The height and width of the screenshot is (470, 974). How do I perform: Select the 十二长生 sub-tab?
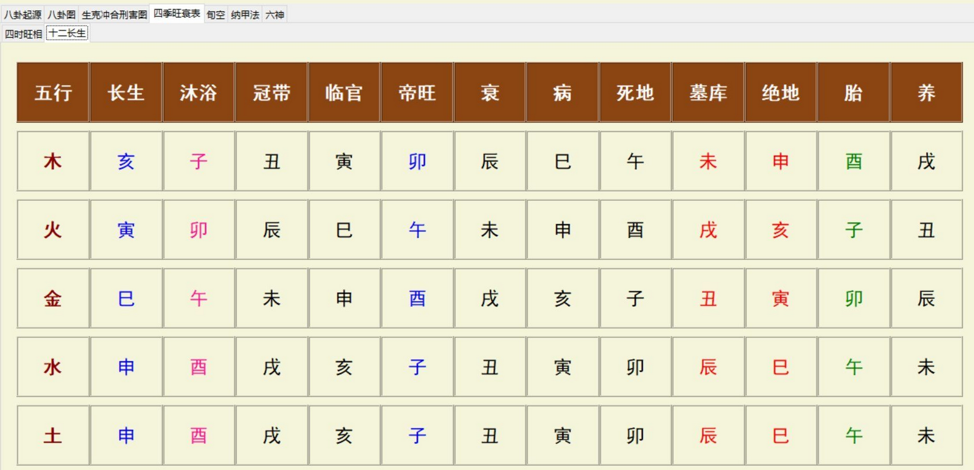coord(67,34)
